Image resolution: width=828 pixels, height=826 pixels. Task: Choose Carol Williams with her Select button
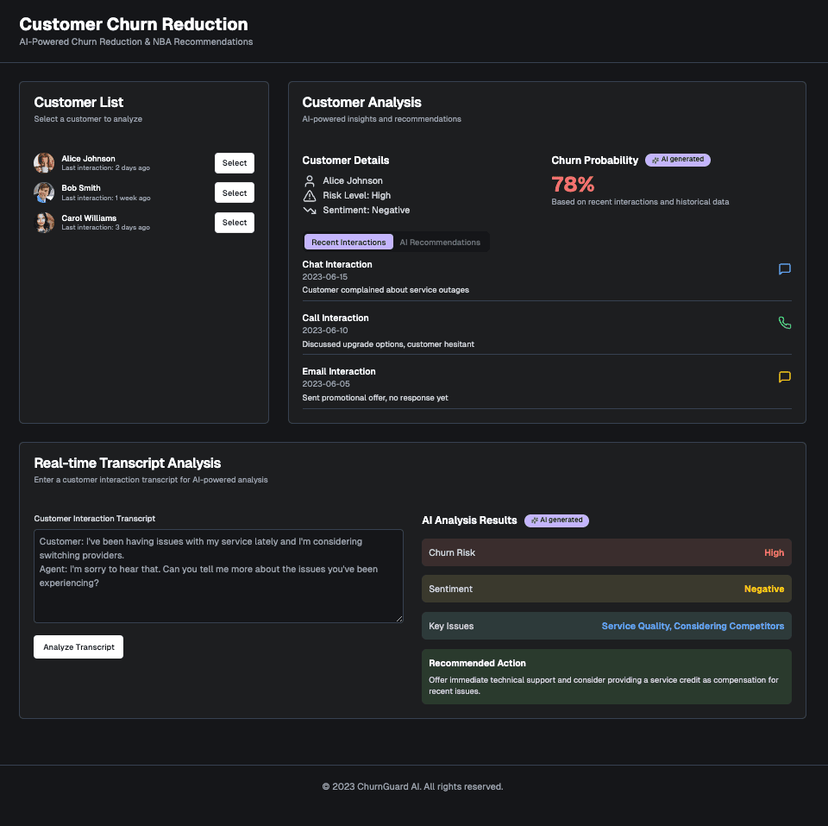(x=234, y=223)
